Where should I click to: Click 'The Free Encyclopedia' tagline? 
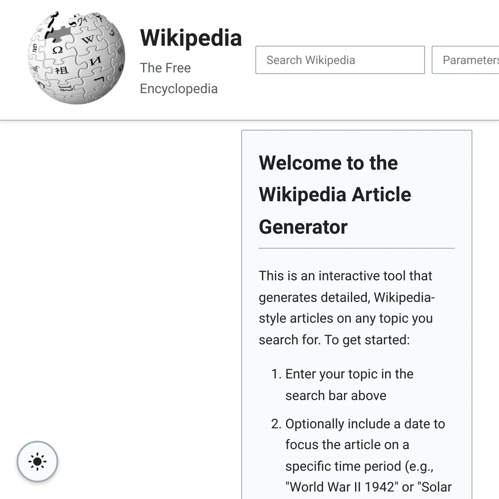(179, 78)
